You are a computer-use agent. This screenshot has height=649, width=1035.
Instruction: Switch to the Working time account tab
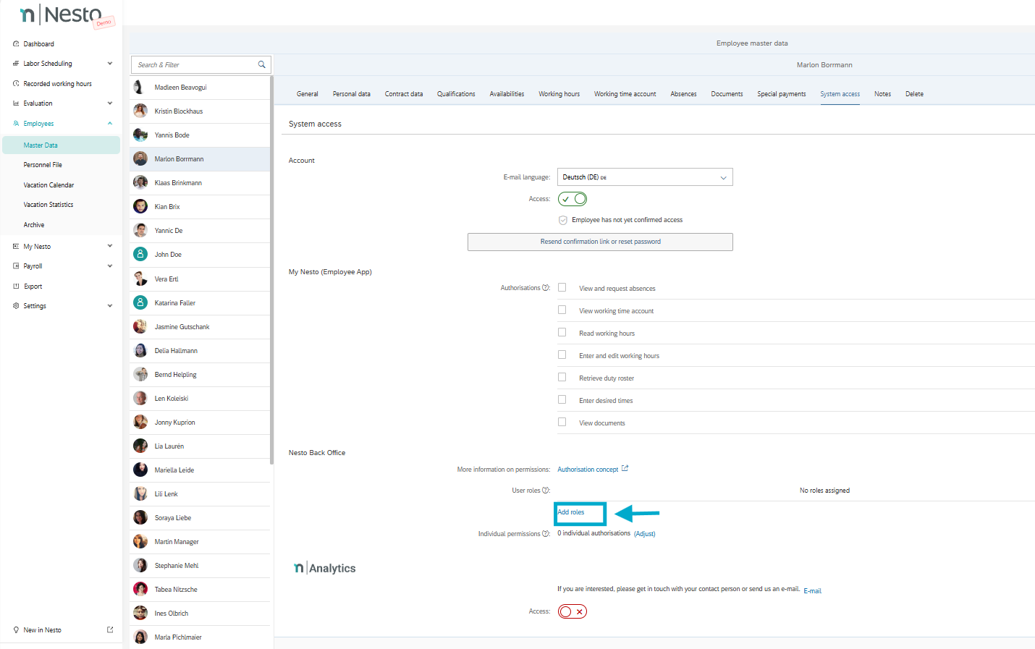point(625,94)
